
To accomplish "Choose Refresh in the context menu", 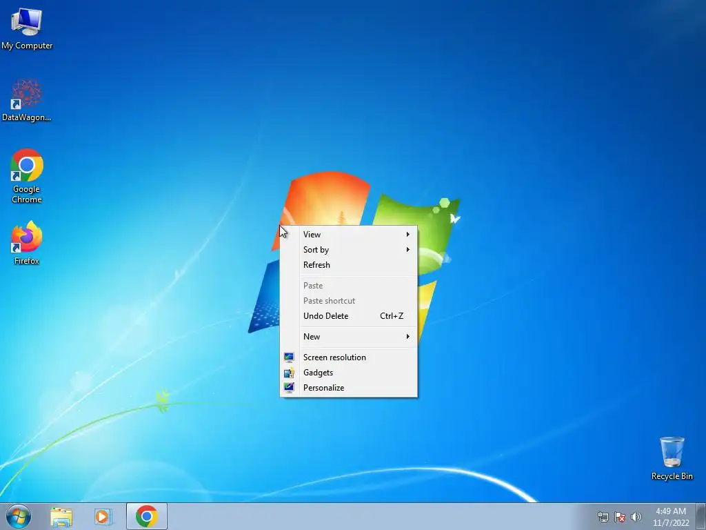I will [x=349, y=265].
